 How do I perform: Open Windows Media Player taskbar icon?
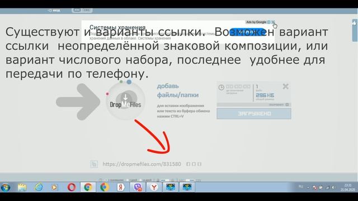coord(55,188)
